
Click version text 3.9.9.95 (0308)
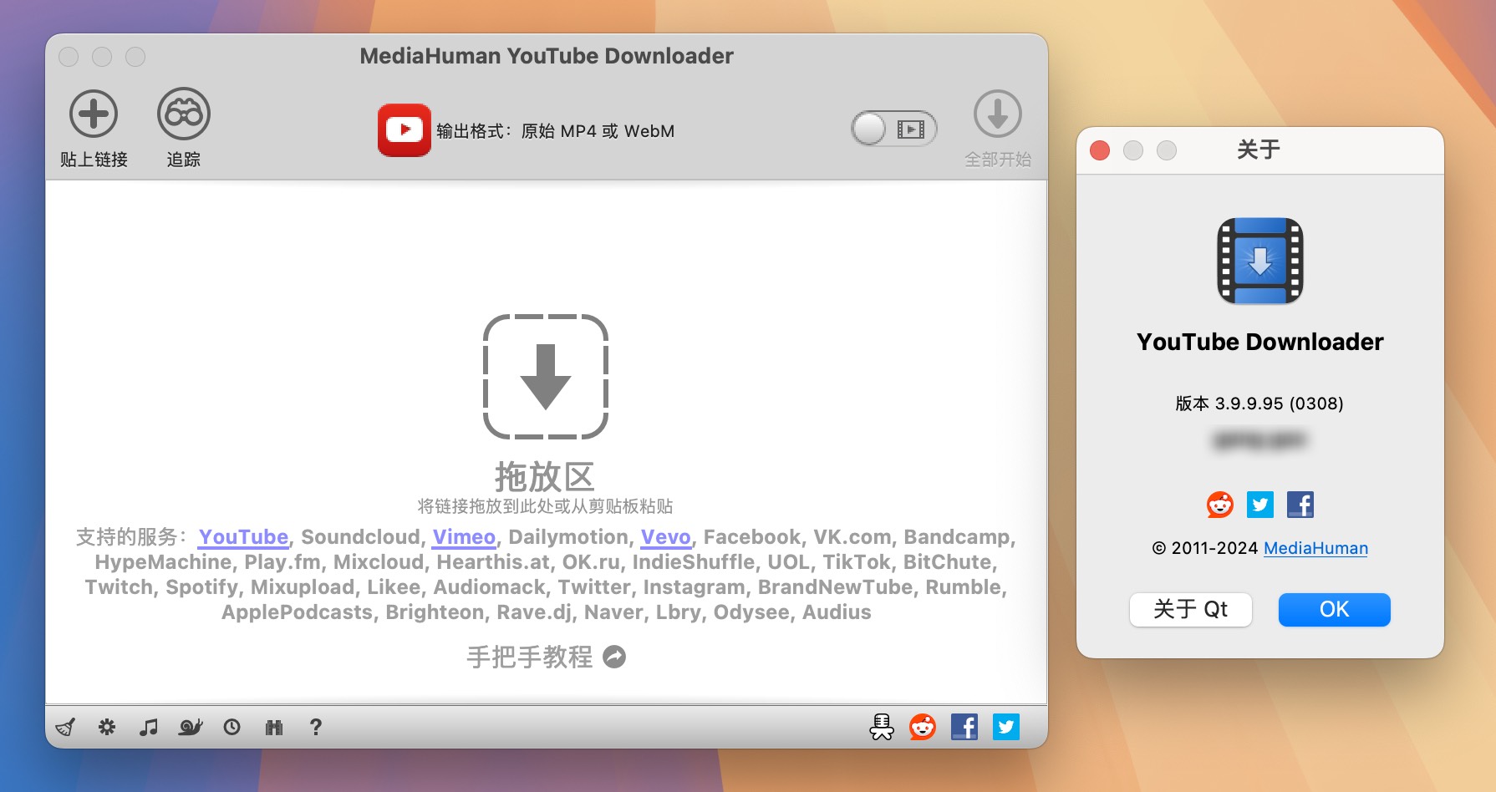click(1259, 404)
